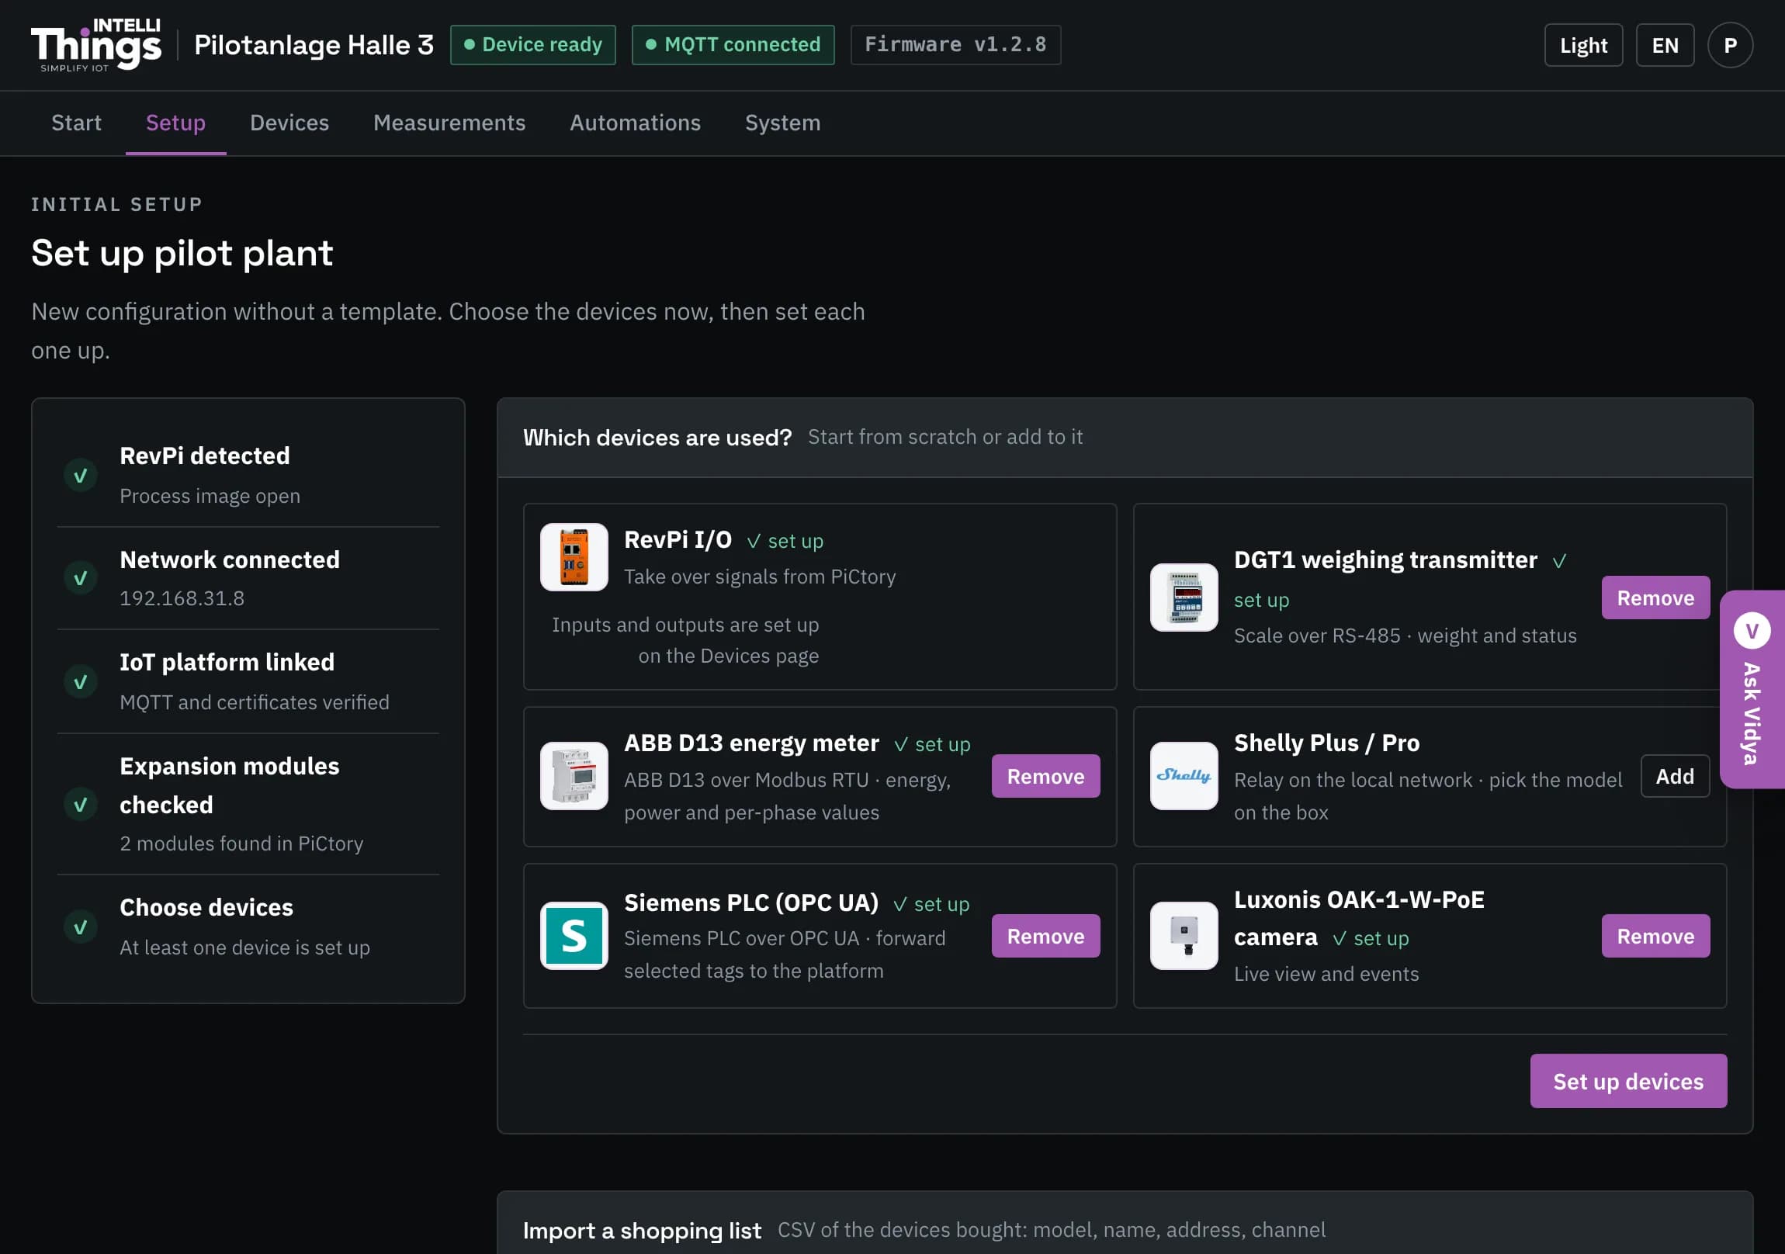Click the Shelly logo icon

pyautogui.click(x=1184, y=776)
